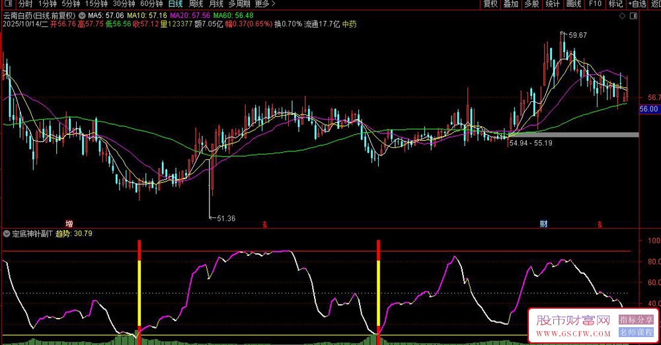The width and height of the screenshot is (661, 345).
Task: Click the blue 财 event marker
Action: click(543, 223)
